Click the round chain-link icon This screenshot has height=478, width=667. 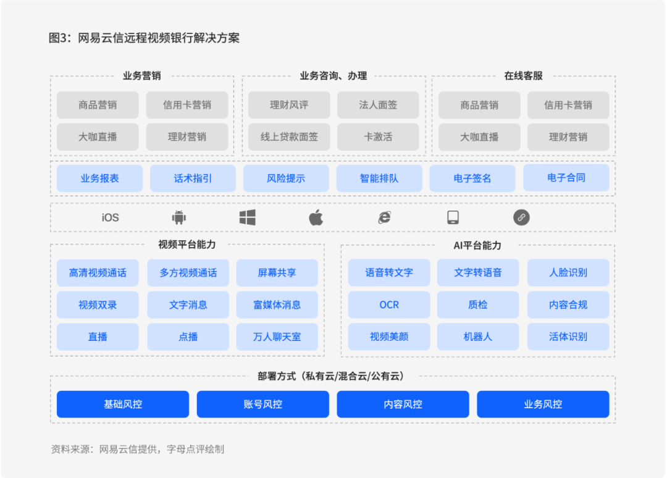521,217
